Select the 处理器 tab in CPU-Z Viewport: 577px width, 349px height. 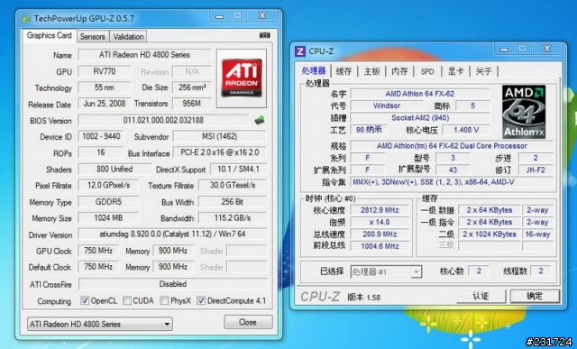[x=314, y=70]
